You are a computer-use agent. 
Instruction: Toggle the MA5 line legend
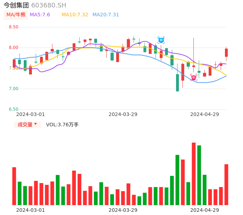[x=40, y=15]
